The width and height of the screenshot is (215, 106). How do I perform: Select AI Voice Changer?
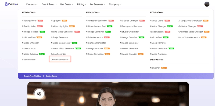pyautogui.click(x=158, y=26)
